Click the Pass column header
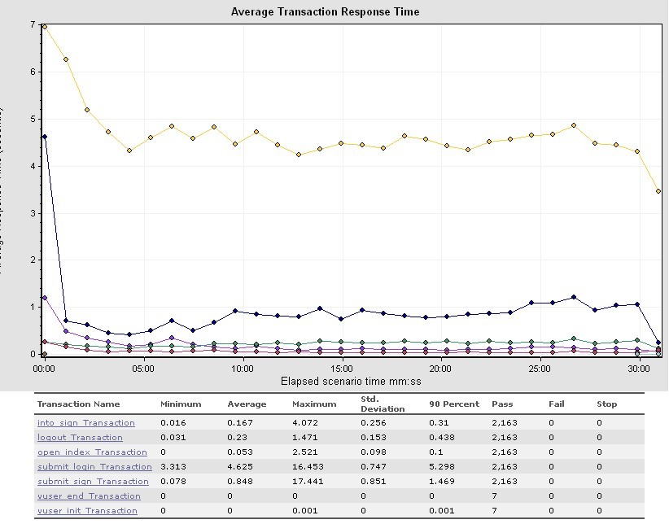This screenshot has width=669, height=524. (x=501, y=404)
